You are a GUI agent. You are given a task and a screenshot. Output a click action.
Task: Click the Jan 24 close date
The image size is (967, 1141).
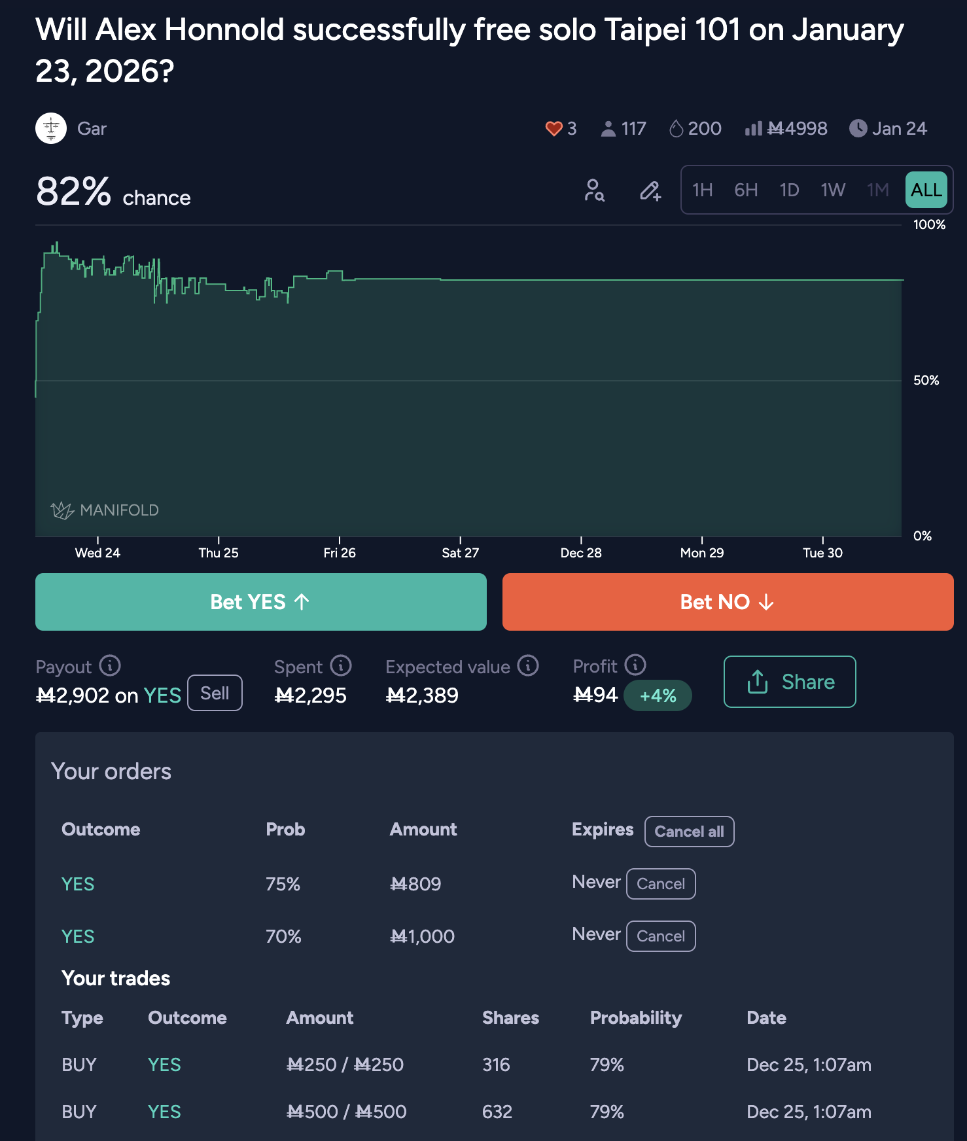coord(900,128)
